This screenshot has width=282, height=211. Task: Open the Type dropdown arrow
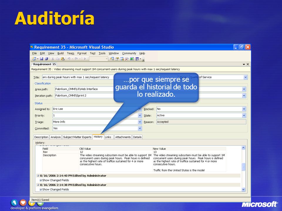click(x=246, y=77)
